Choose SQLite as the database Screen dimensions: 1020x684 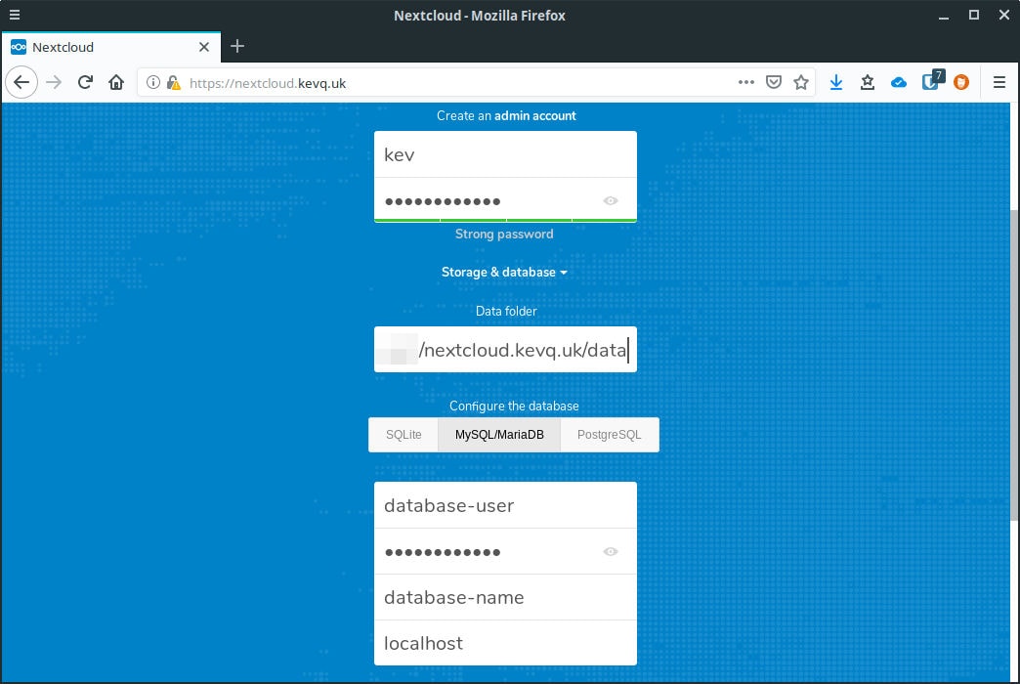pyautogui.click(x=404, y=434)
